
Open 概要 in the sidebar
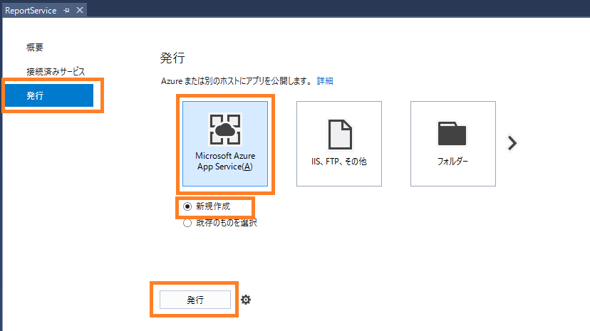tap(35, 48)
